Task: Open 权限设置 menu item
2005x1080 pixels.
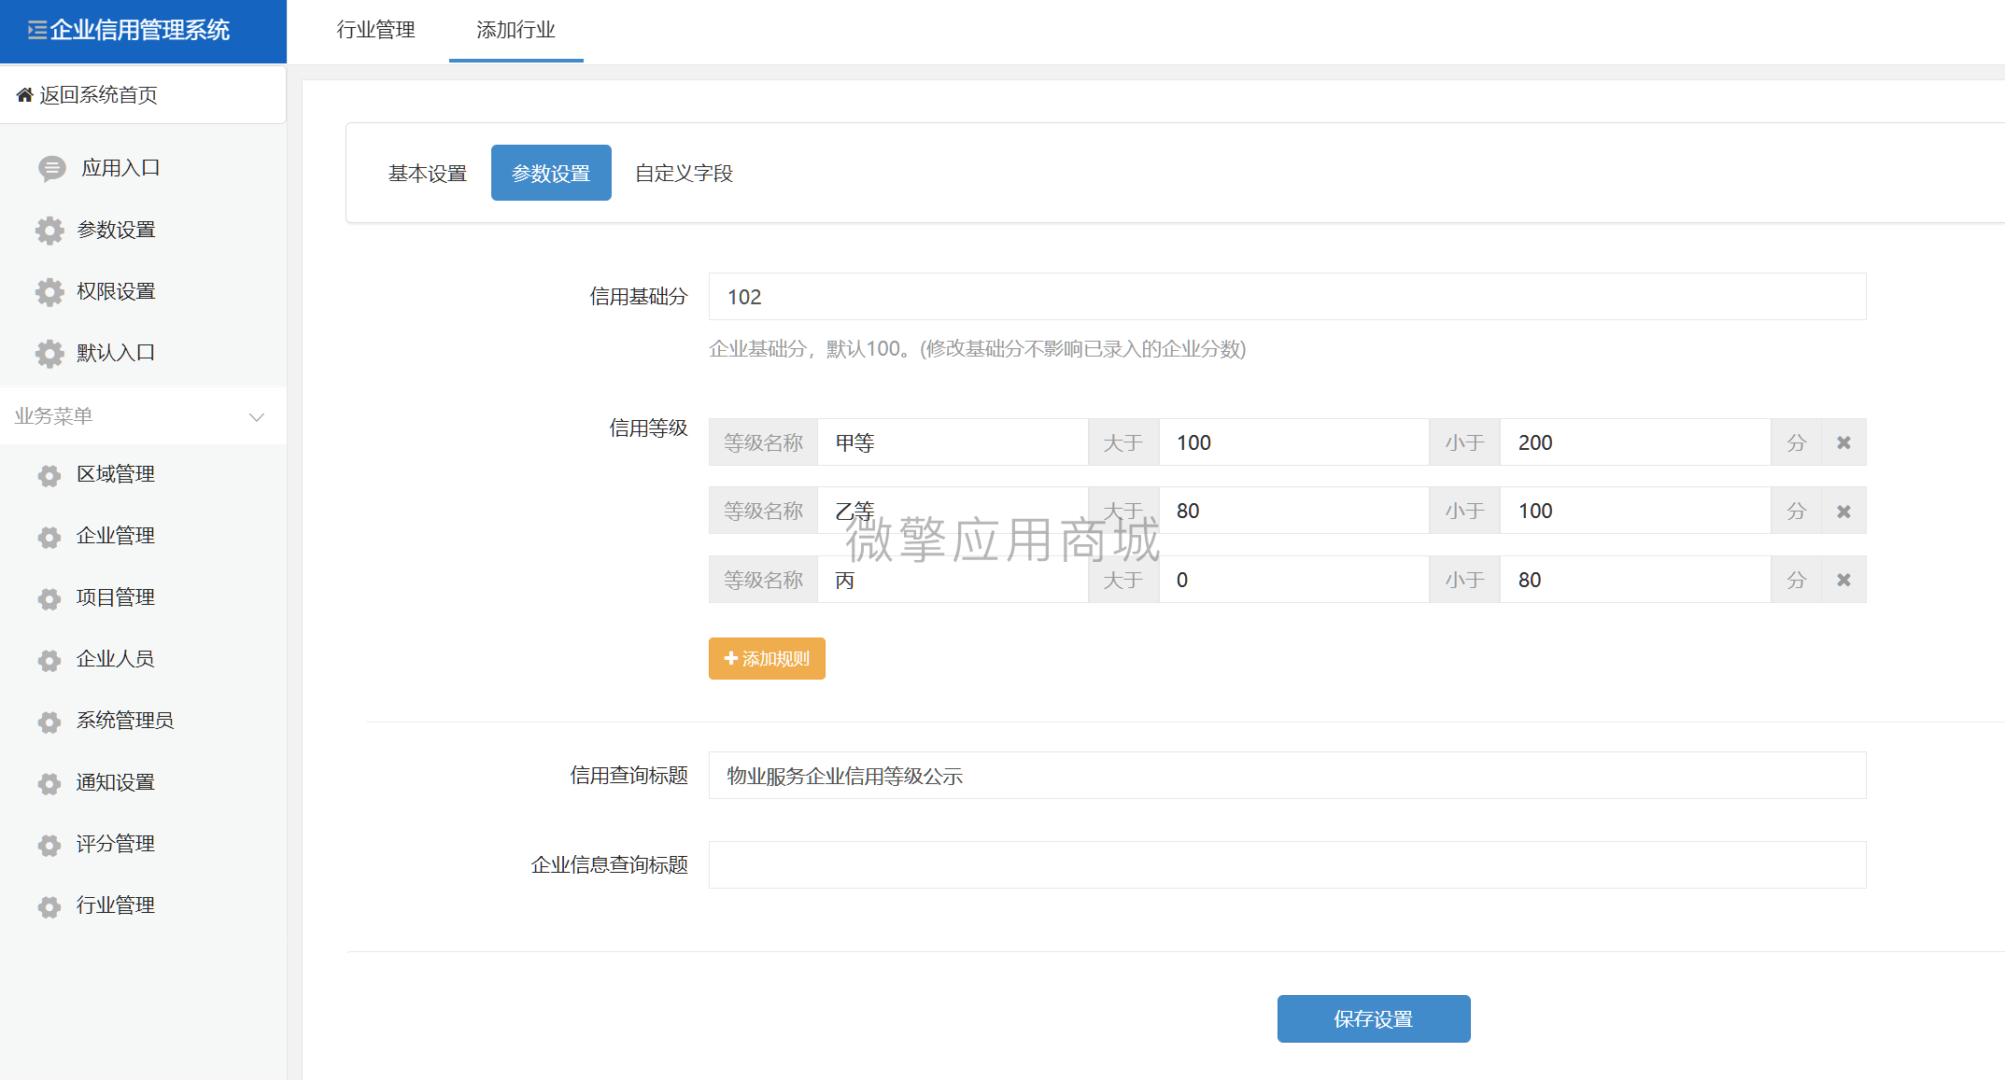Action: point(116,291)
